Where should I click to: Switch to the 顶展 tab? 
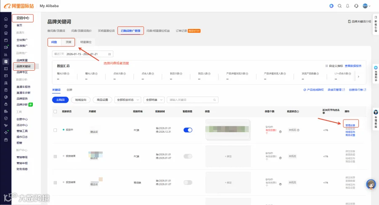68,42
